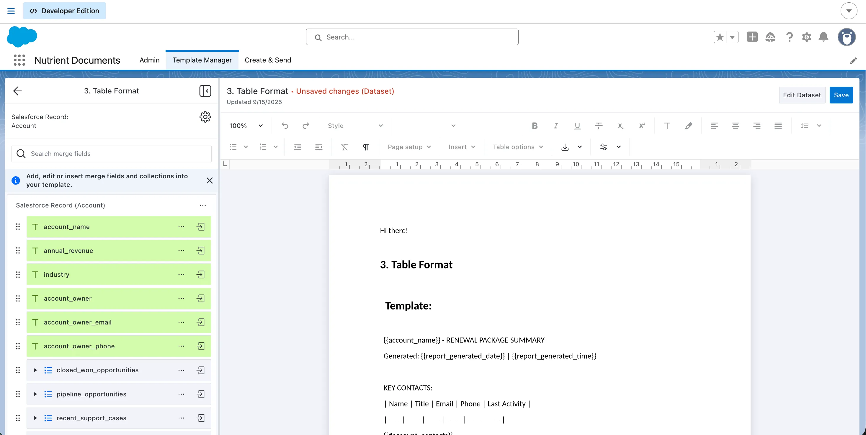
Task: Align text left
Action: 714,126
